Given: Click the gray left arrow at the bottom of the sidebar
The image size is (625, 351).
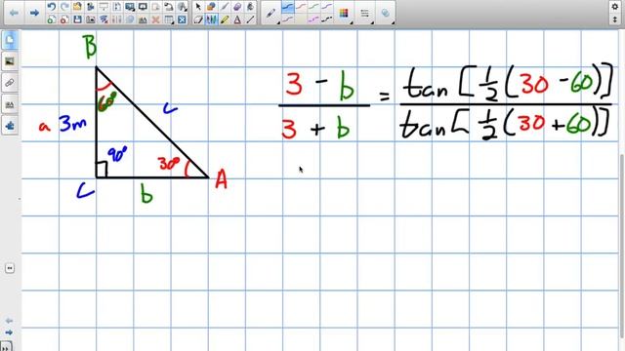Looking at the screenshot, I should [x=9, y=321].
